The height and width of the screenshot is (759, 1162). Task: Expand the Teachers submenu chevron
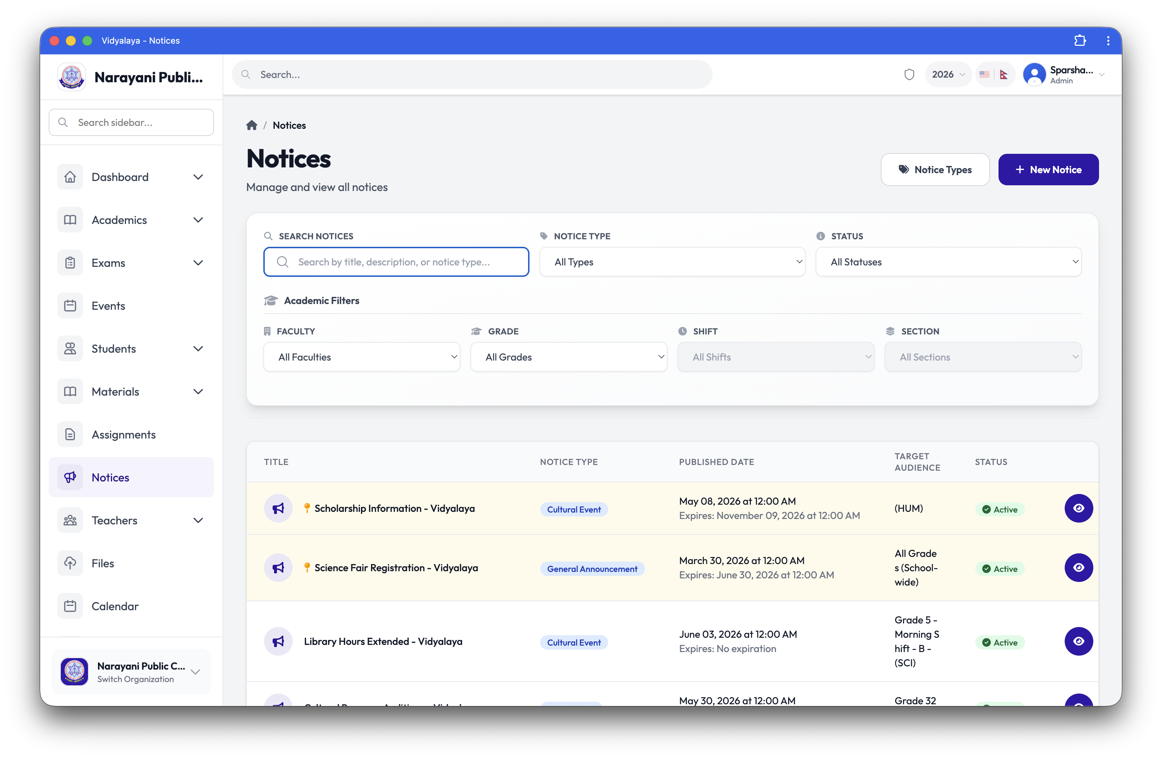[198, 520]
